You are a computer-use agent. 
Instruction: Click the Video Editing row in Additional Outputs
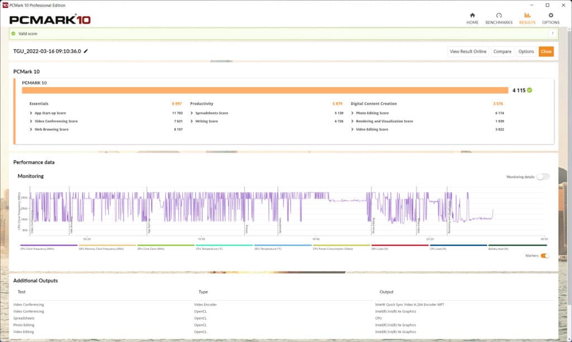[283, 332]
